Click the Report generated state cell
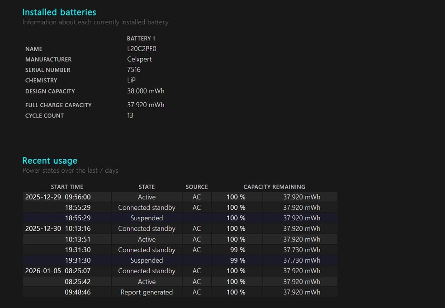445x308 pixels. [147, 292]
